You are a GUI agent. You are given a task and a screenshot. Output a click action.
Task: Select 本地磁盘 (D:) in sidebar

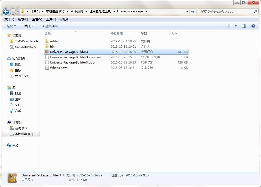pyautogui.click(x=21, y=134)
